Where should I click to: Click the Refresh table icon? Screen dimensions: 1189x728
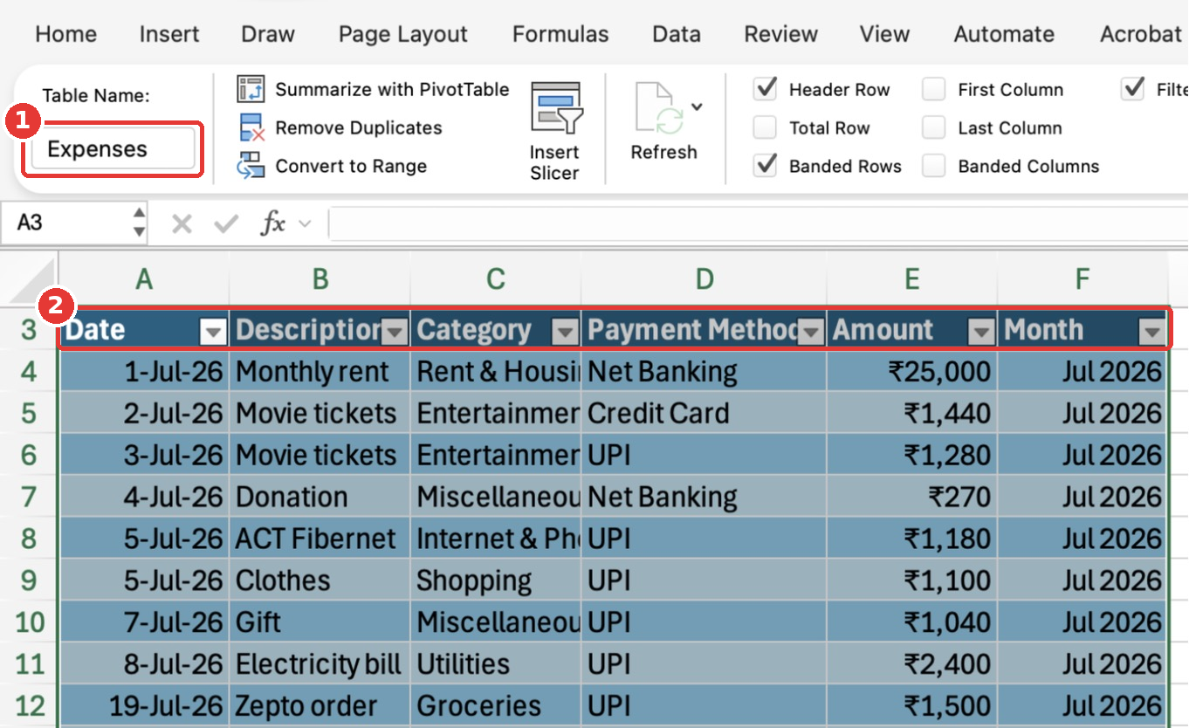658,108
